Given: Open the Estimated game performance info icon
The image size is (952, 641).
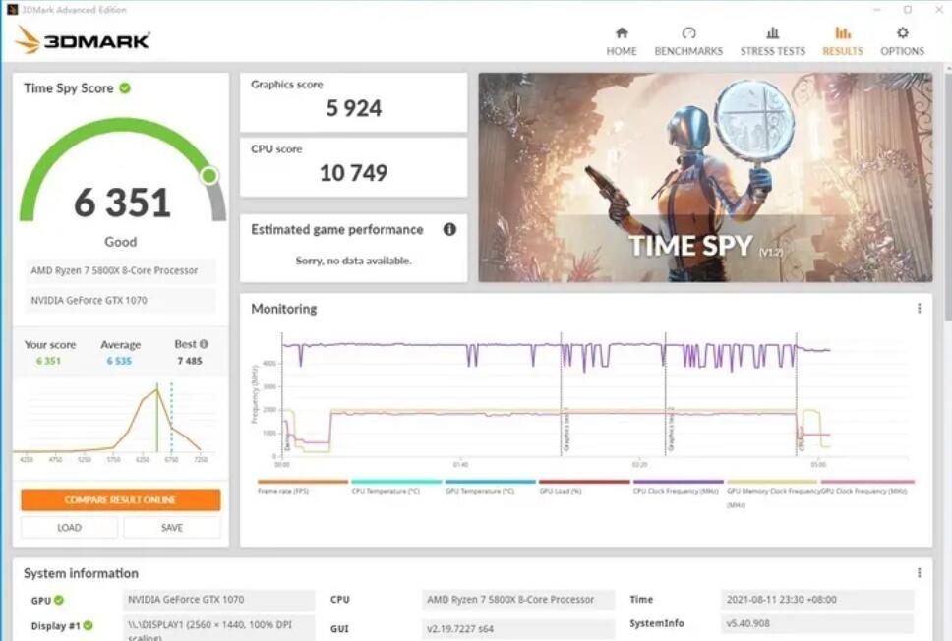Looking at the screenshot, I should (450, 229).
